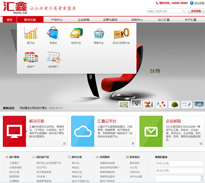
Task: Open 付款方式 under 联系我们
Action: click(134, 172)
